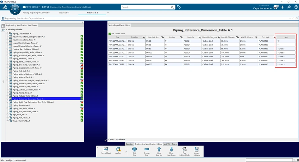
Task: Click link icon beside Standard column header
Action: (144, 37)
